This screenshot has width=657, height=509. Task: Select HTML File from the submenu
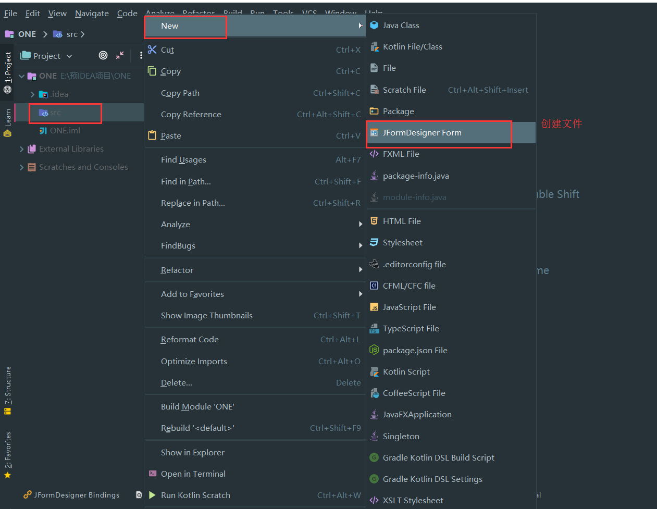click(401, 221)
